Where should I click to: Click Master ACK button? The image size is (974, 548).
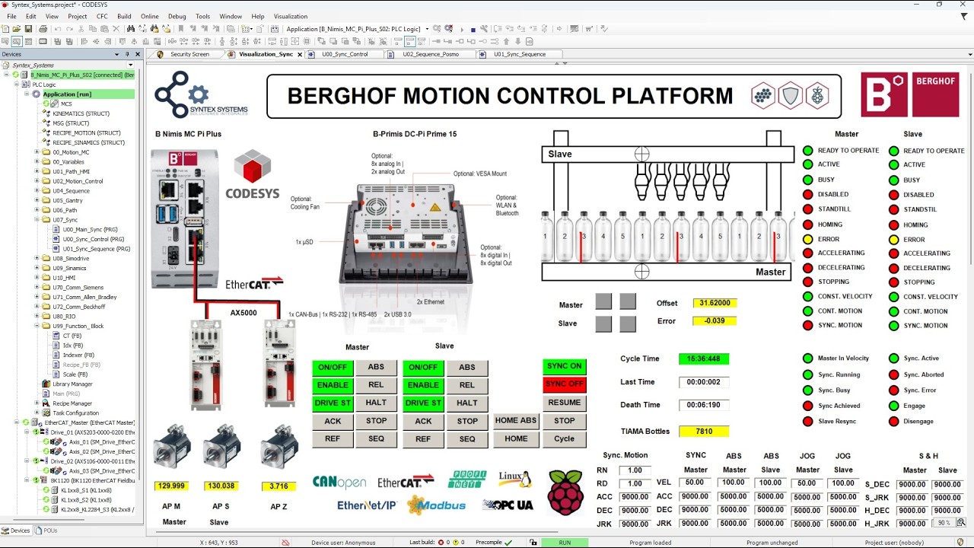(333, 421)
